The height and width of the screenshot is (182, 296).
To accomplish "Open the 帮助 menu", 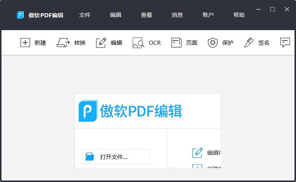I will pyautogui.click(x=239, y=15).
